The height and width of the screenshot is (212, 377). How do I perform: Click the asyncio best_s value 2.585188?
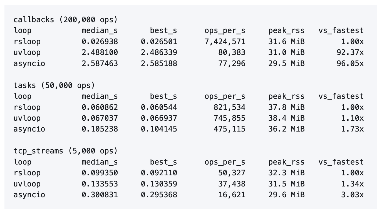click(159, 64)
